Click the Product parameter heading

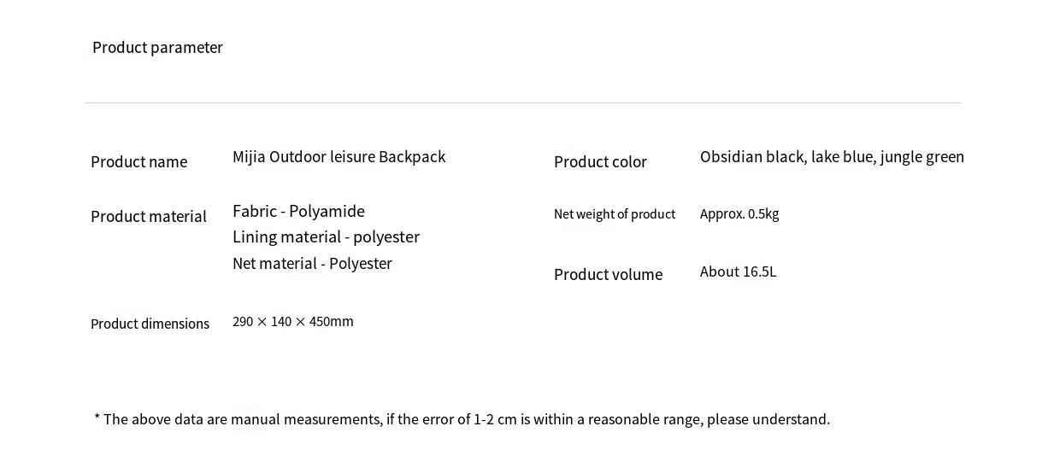tap(157, 48)
